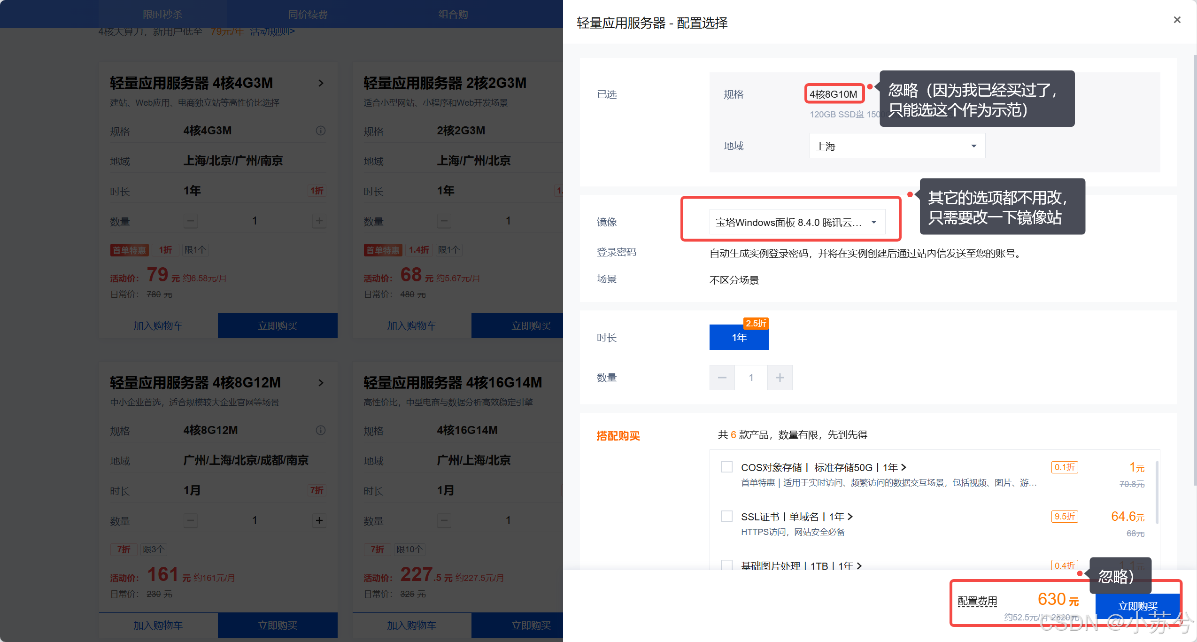Click the plus icon in quantity stepper panel
The width and height of the screenshot is (1197, 642).
tap(780, 378)
